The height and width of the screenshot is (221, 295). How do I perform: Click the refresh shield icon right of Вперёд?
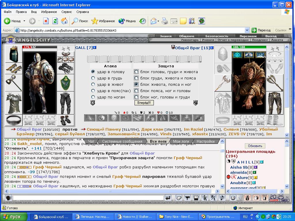click(x=196, y=103)
